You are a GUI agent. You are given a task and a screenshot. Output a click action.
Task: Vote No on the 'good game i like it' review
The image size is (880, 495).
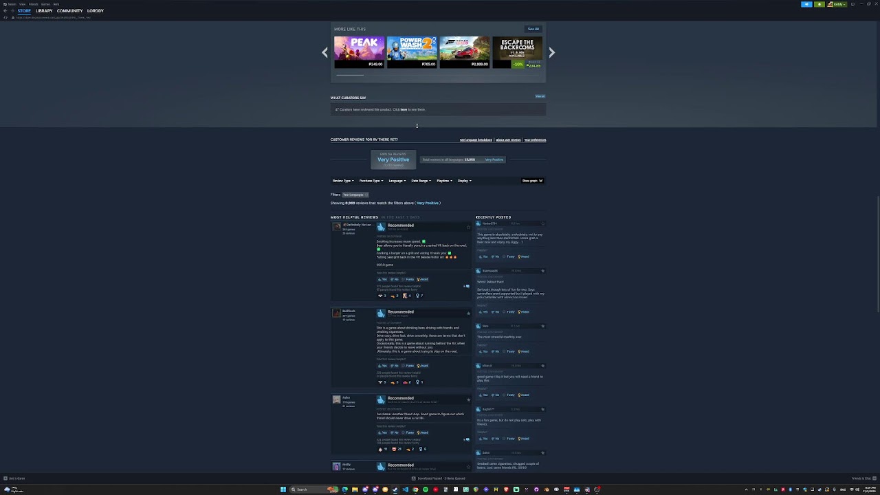coord(496,395)
